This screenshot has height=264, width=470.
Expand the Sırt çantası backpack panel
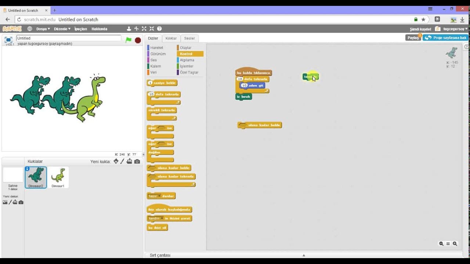pos(303,255)
